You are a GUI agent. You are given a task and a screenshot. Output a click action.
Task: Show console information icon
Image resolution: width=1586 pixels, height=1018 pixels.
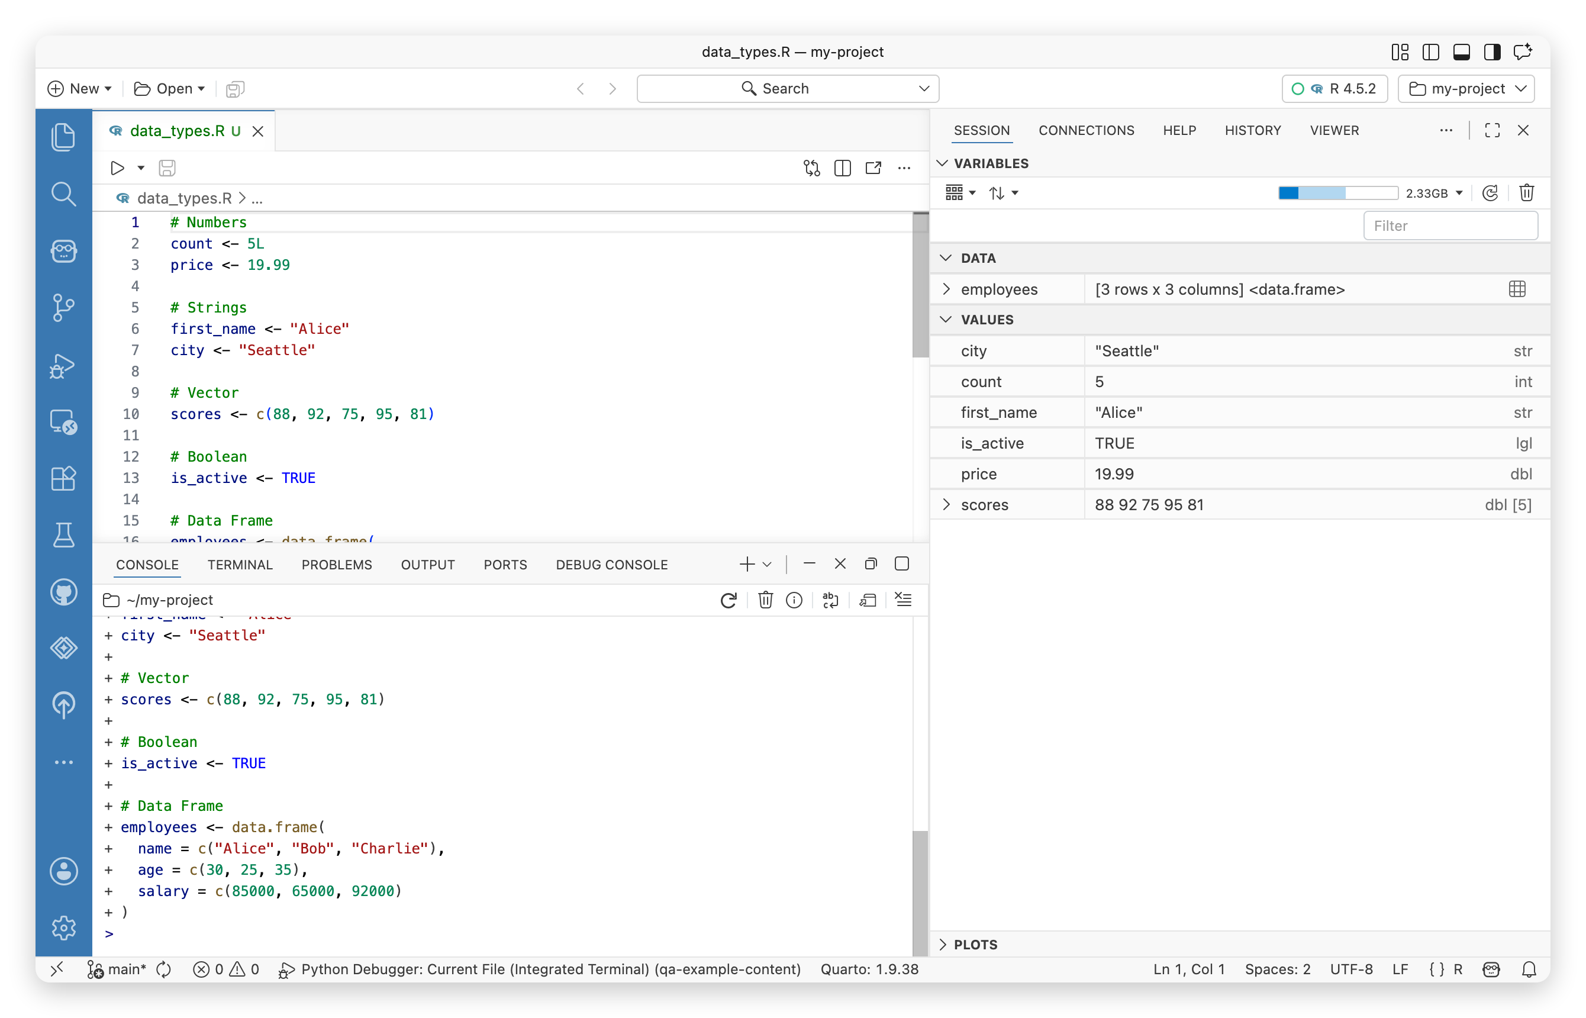point(794,600)
